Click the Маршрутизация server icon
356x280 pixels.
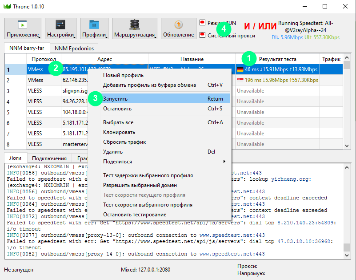(134, 24)
